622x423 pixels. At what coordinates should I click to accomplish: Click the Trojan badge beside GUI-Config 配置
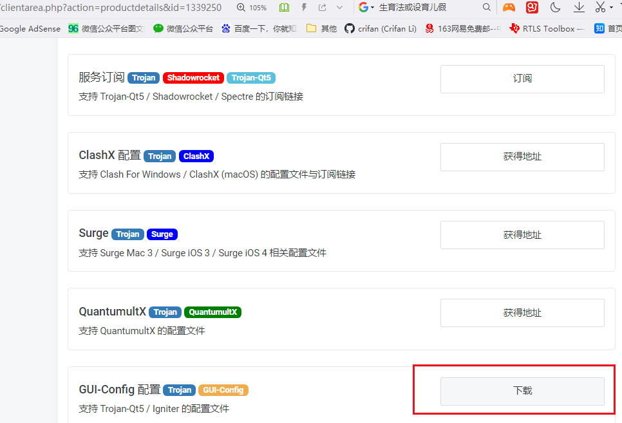tap(180, 390)
